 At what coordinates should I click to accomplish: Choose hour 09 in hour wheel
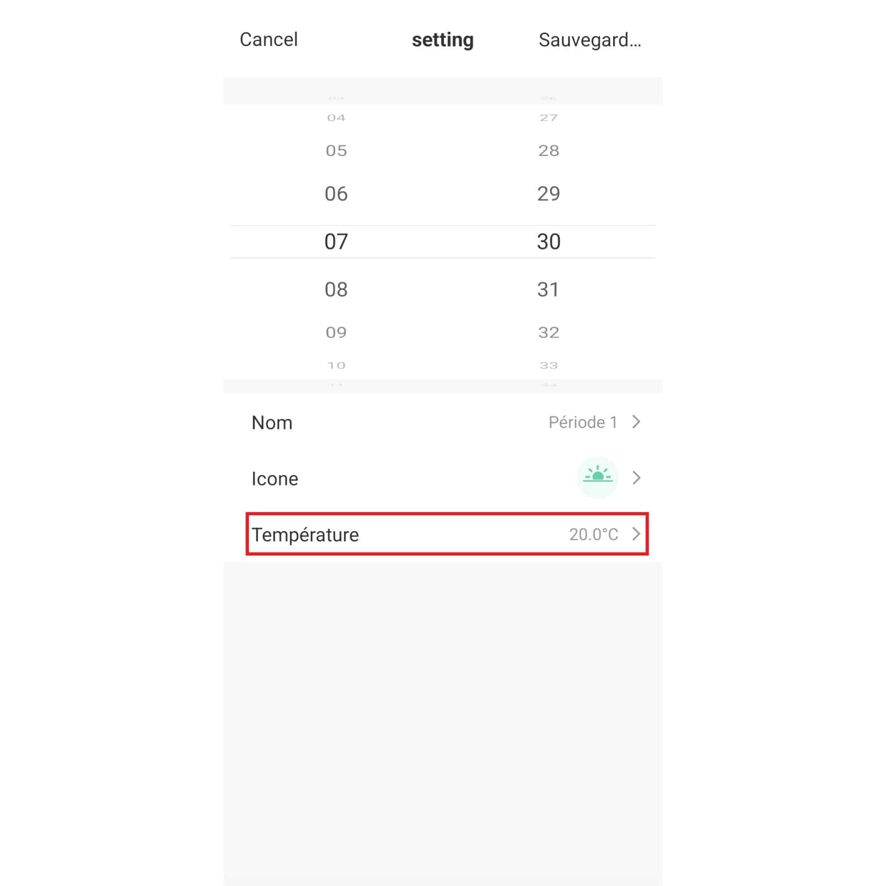336,333
